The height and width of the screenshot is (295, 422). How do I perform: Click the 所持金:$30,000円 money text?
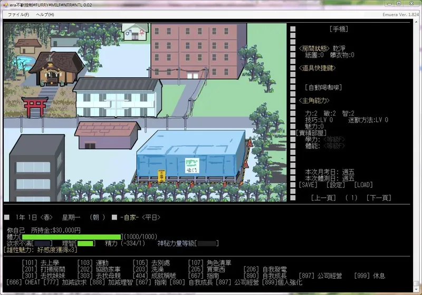click(56, 231)
